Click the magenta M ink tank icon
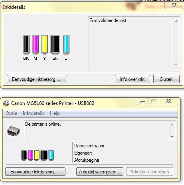This screenshot has height=185, width=184. click(36, 44)
